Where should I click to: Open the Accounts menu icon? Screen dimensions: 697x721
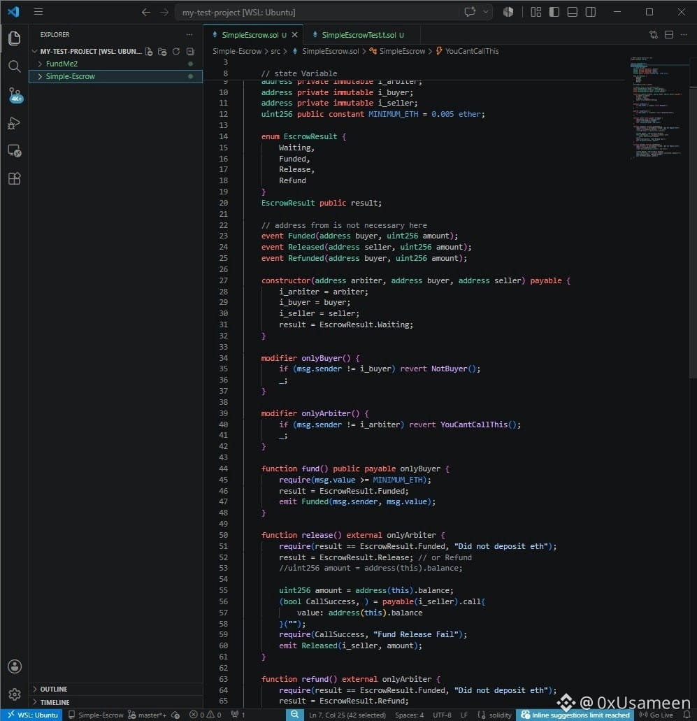(14, 666)
